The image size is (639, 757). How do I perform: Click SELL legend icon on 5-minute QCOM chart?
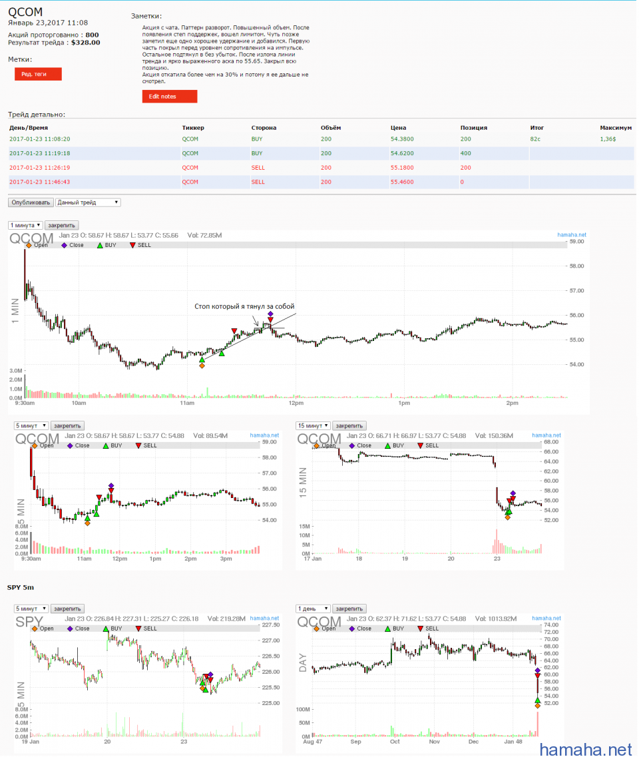coord(138,445)
